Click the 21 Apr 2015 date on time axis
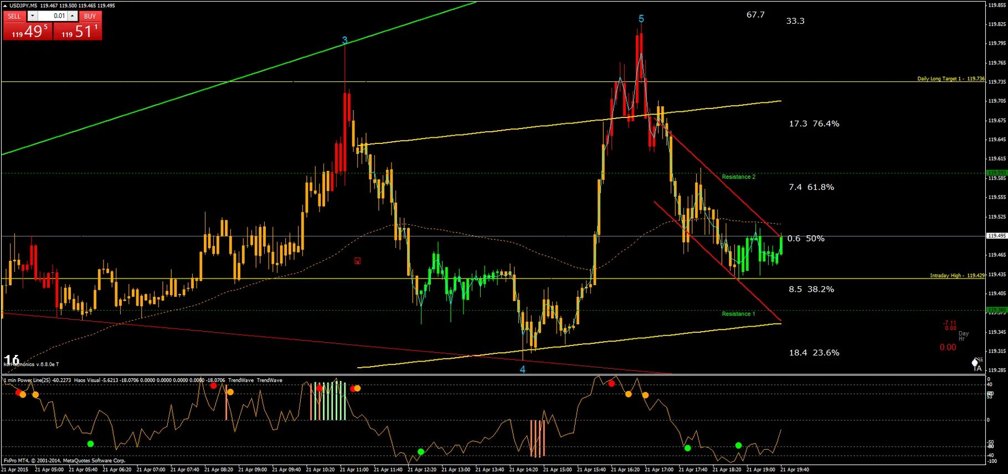This screenshot has height=474, width=1008. point(15,470)
